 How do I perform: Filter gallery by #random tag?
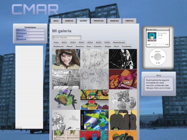click(x=98, y=46)
